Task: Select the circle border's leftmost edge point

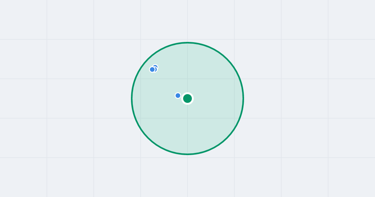Action: (x=132, y=98)
